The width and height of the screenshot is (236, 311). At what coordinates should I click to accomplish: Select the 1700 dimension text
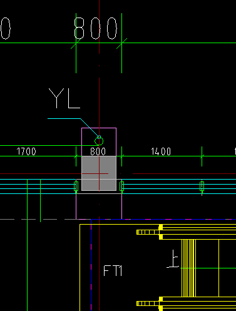pos(26,151)
